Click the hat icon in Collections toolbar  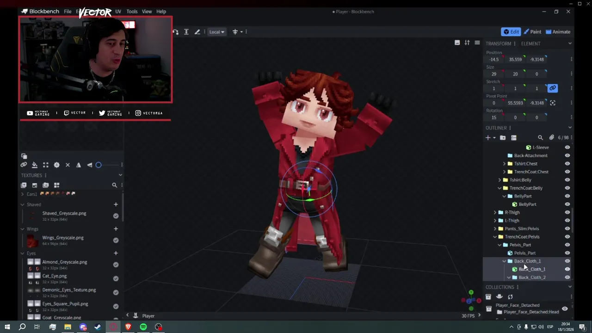tap(499, 296)
